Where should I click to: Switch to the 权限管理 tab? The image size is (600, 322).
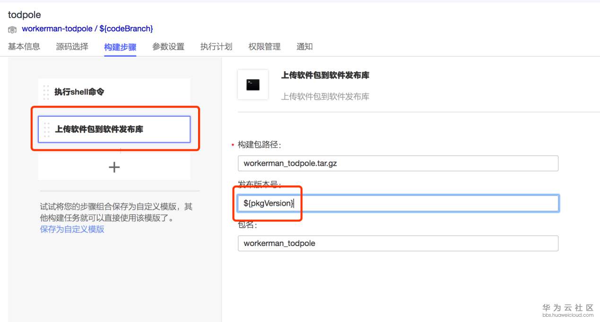[x=263, y=46]
